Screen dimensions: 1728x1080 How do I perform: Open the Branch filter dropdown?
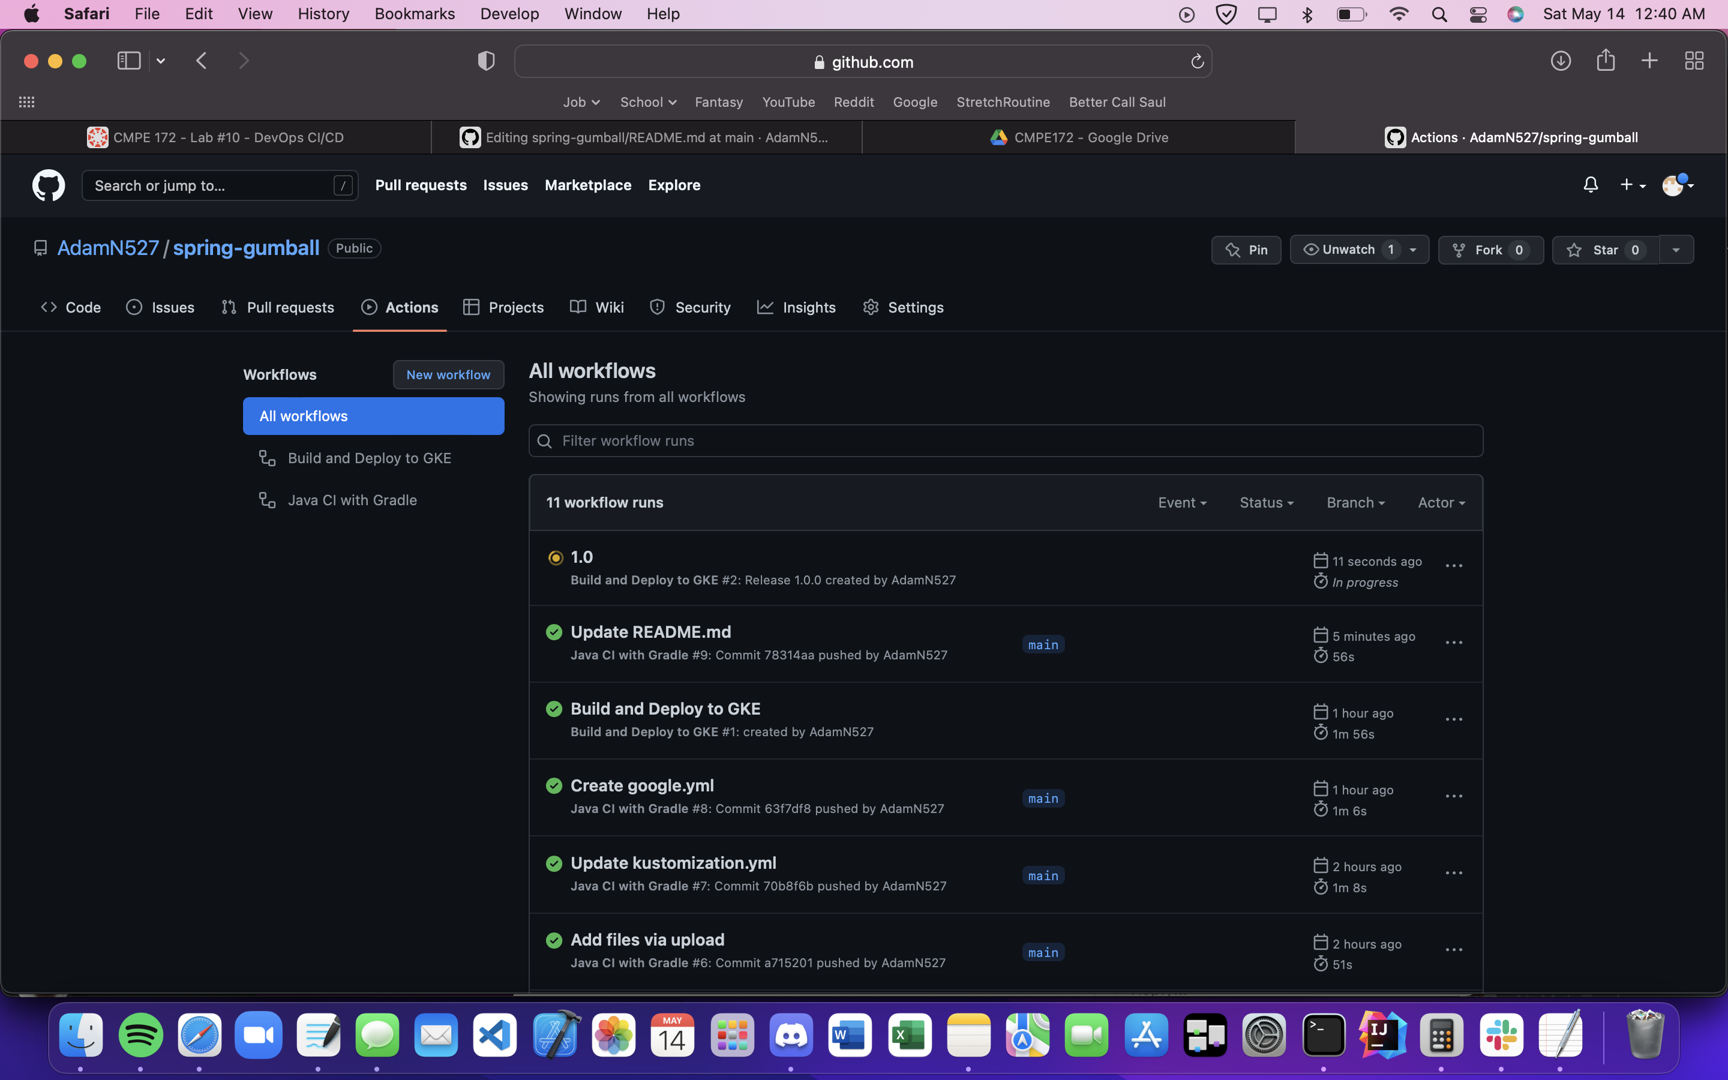[x=1355, y=503]
